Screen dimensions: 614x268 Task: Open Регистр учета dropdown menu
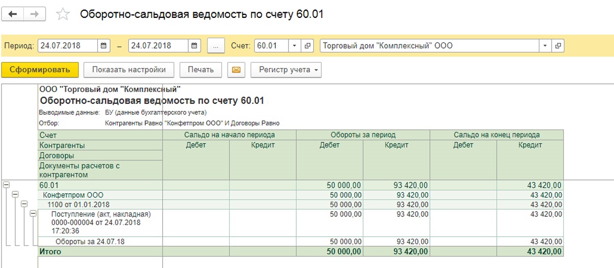click(286, 70)
